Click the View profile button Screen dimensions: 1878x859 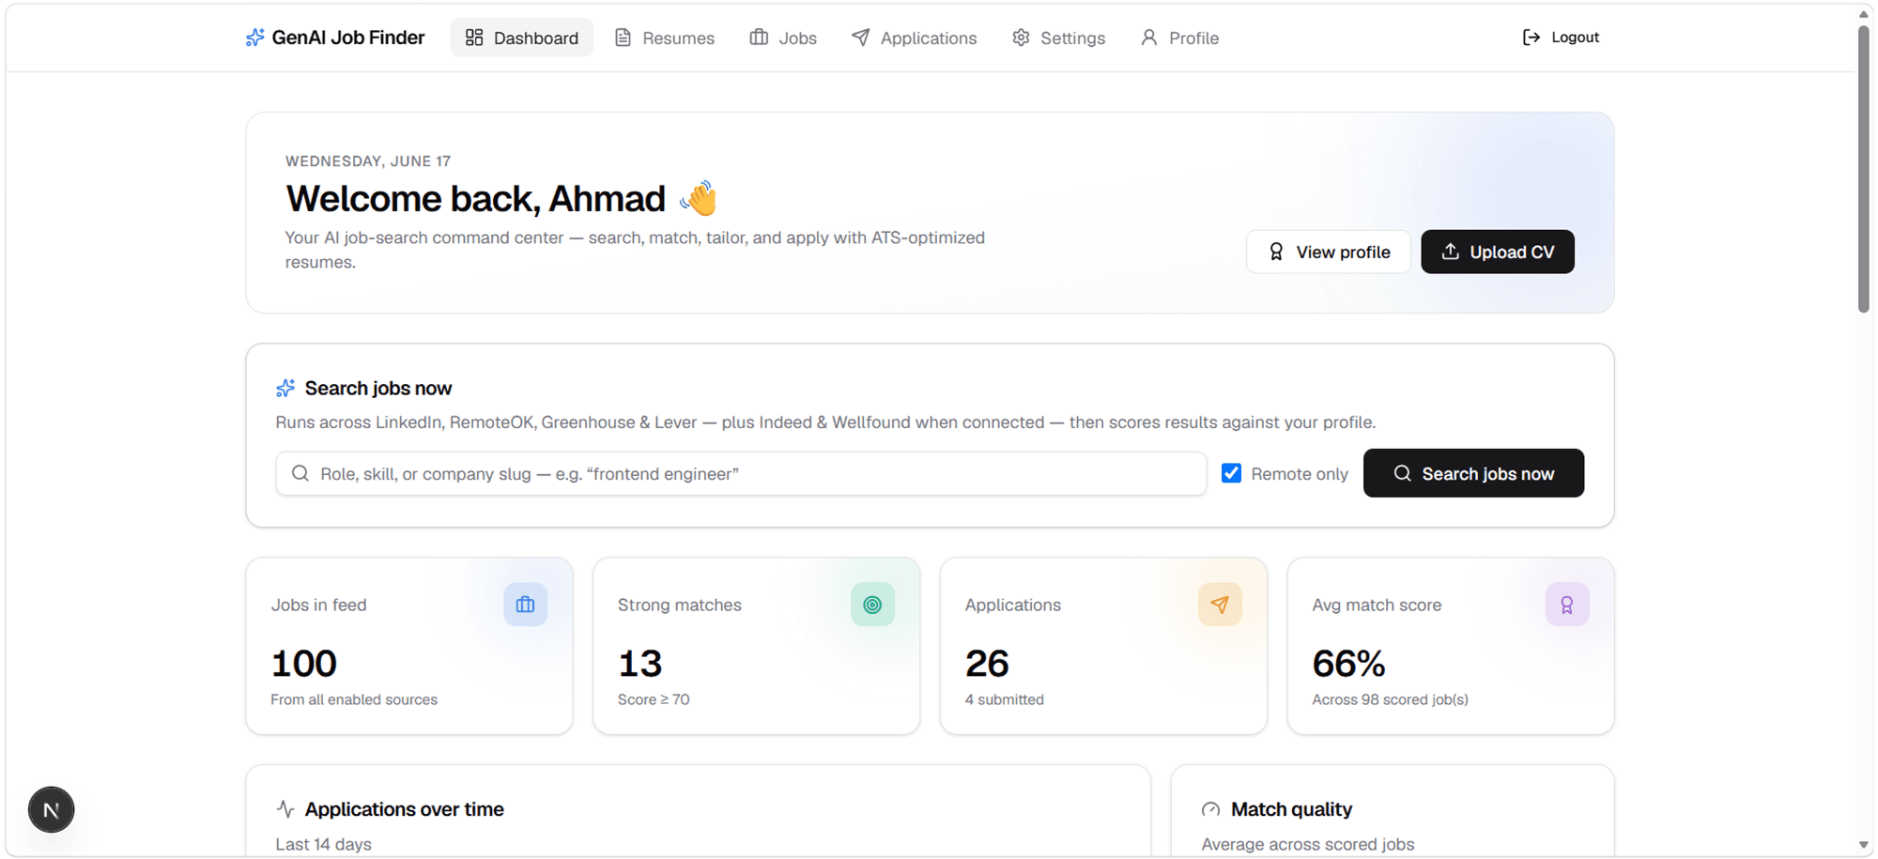click(1329, 252)
